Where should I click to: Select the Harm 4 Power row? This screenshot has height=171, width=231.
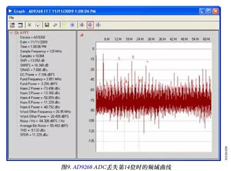click(x=40, y=98)
